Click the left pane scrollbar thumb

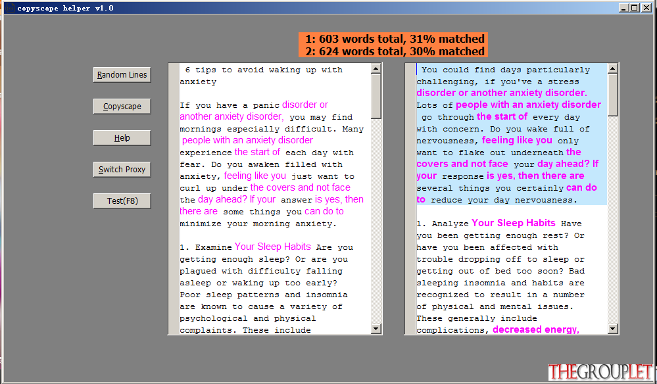click(x=376, y=96)
